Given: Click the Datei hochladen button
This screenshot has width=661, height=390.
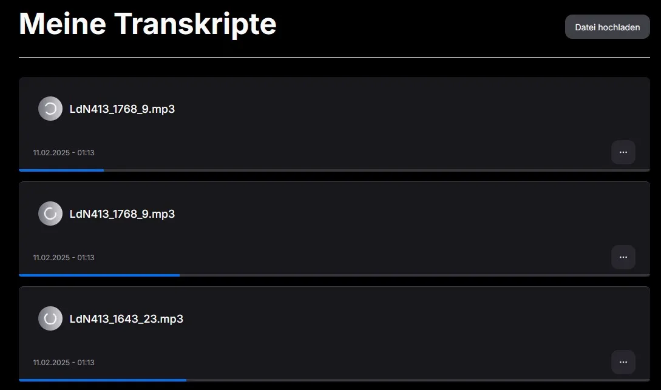Looking at the screenshot, I should point(607,27).
